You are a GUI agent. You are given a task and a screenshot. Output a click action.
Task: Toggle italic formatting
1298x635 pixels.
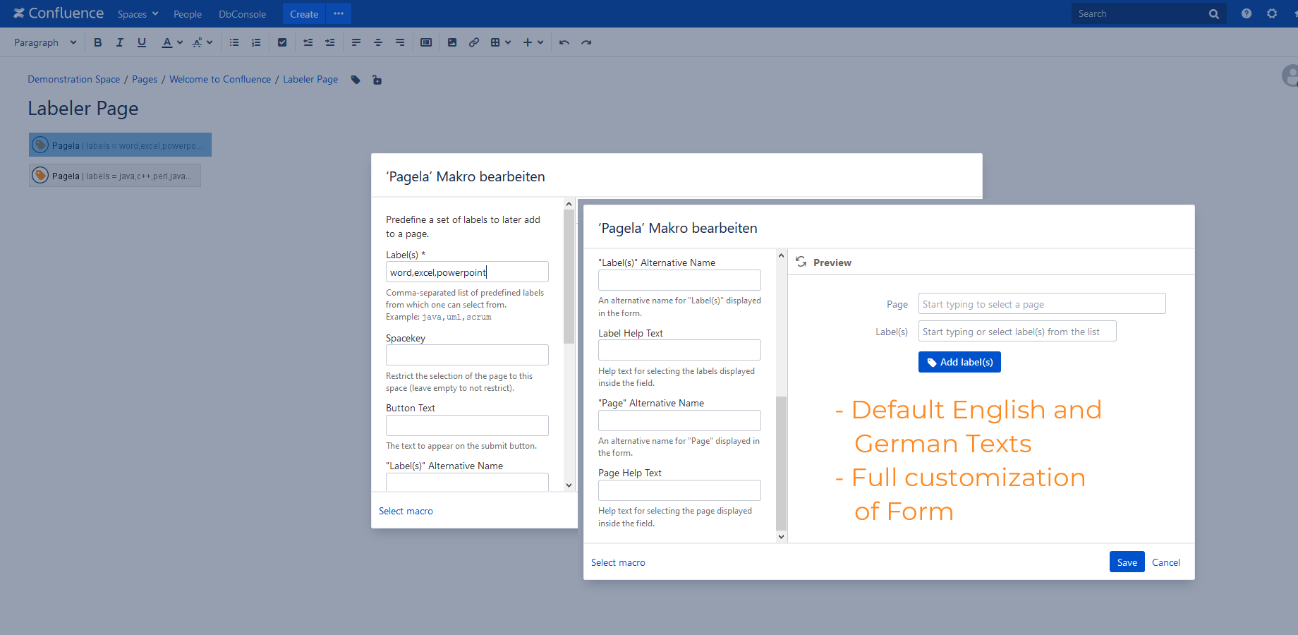click(x=120, y=42)
